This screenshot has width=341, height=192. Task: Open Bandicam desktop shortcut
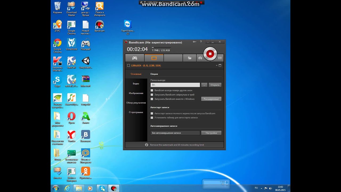[x=100, y=26]
